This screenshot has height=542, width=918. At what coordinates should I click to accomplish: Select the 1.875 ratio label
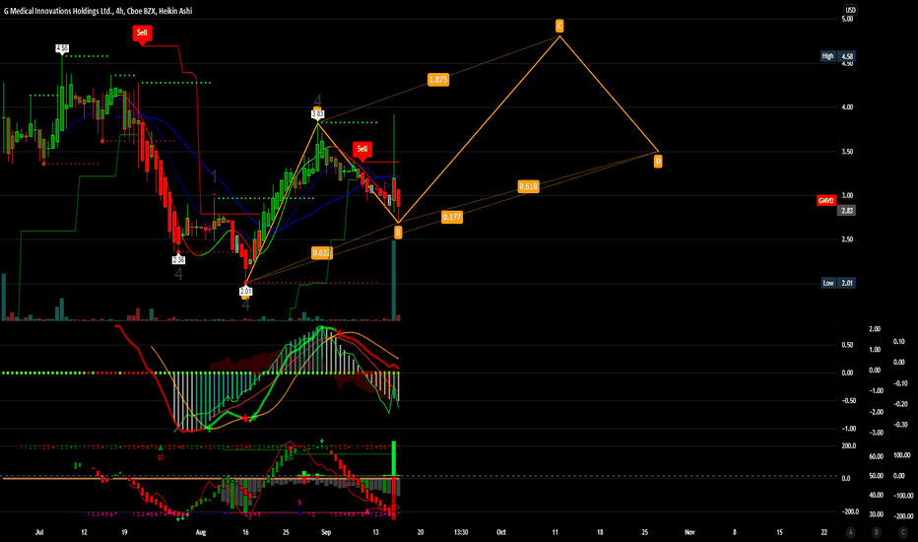click(438, 80)
